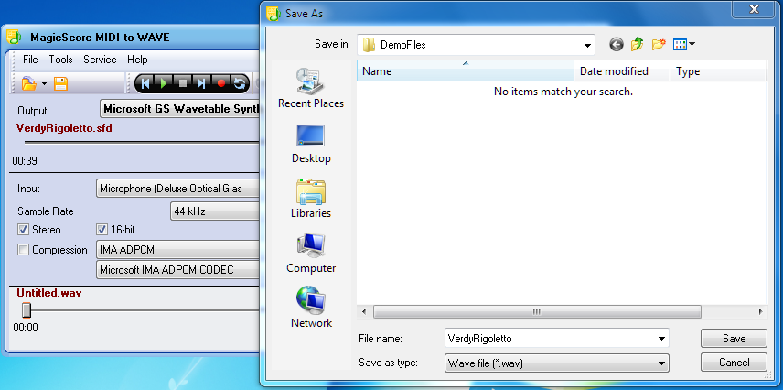Open the Service menu
This screenshot has height=390, width=783.
tap(100, 60)
